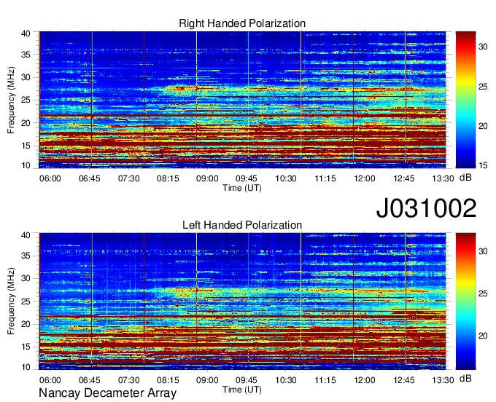Click 10:30 time tick on right-handed plot
Image resolution: width=496 pixels, height=402 pixels.
click(x=286, y=178)
